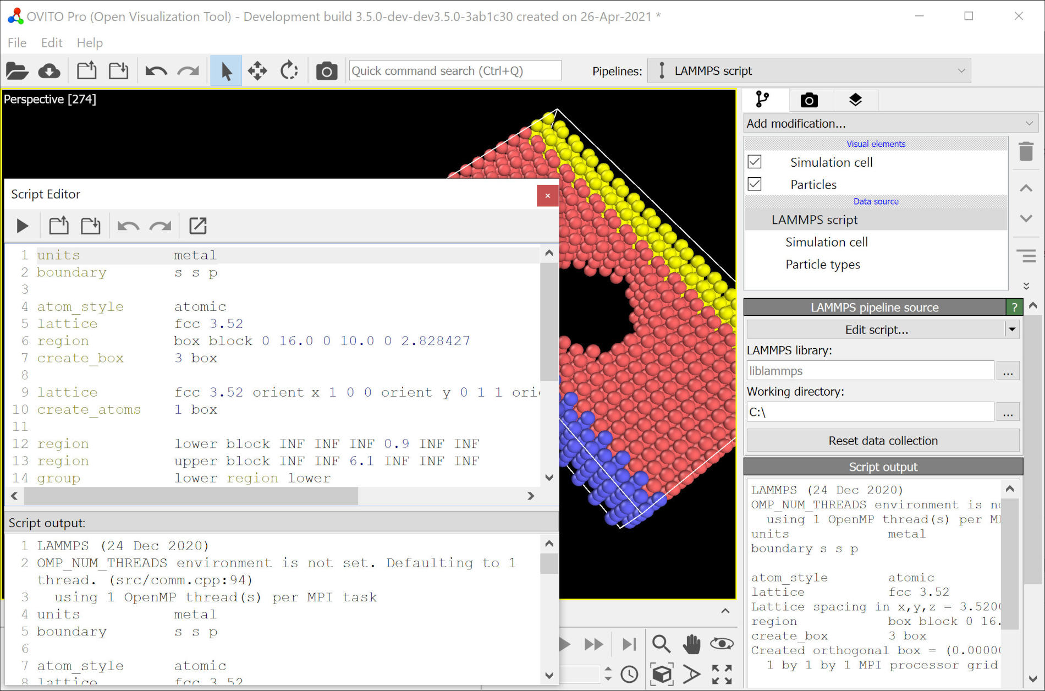Open the File menu
1045x691 pixels.
[x=16, y=43]
